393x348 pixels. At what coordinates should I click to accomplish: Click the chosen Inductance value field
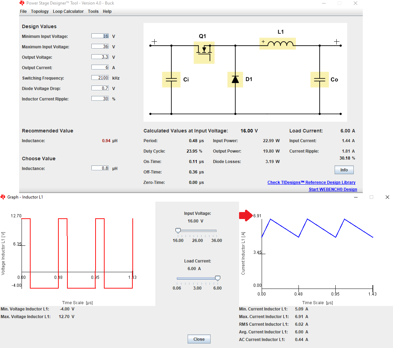(100, 168)
